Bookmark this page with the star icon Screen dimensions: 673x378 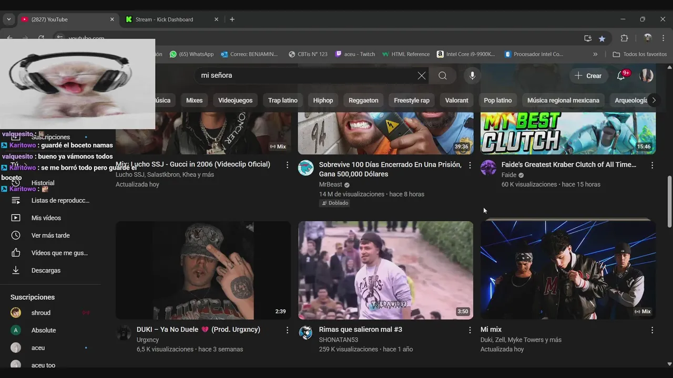tap(602, 38)
